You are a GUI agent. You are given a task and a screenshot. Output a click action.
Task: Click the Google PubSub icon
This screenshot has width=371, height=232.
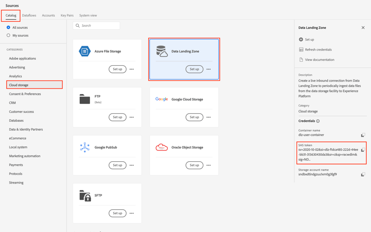click(x=85, y=147)
